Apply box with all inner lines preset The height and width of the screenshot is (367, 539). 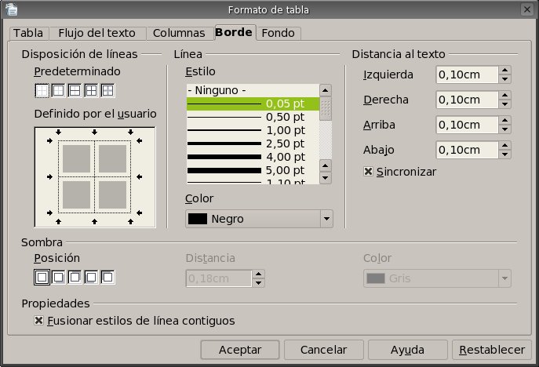(92, 90)
